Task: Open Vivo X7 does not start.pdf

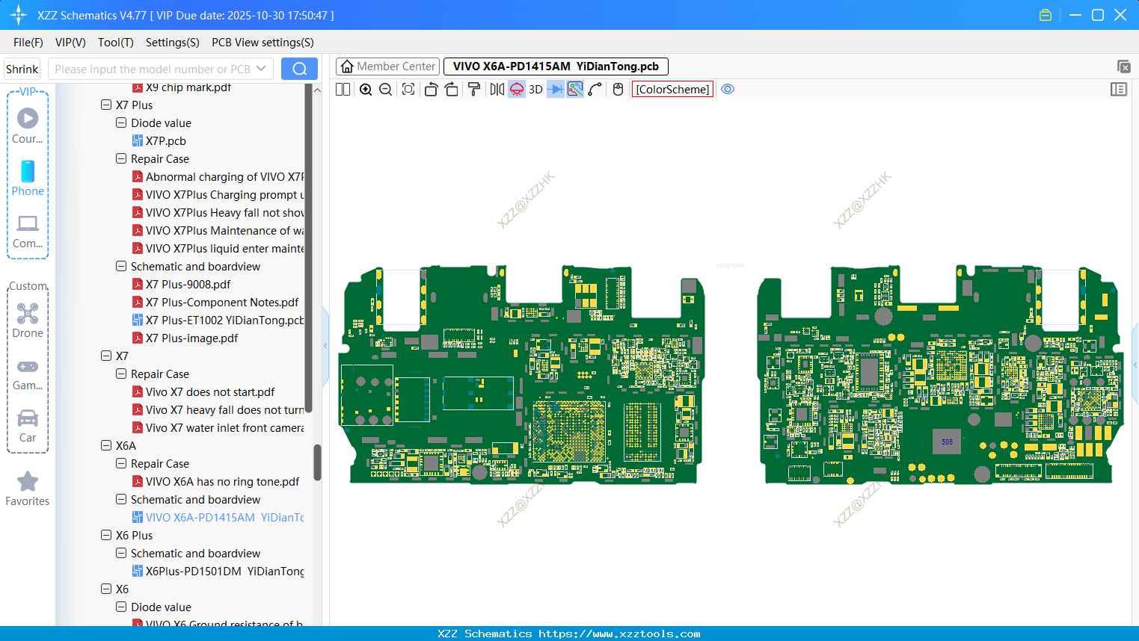Action: (203, 392)
